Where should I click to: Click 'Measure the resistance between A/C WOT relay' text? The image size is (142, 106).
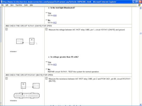pos(90,80)
